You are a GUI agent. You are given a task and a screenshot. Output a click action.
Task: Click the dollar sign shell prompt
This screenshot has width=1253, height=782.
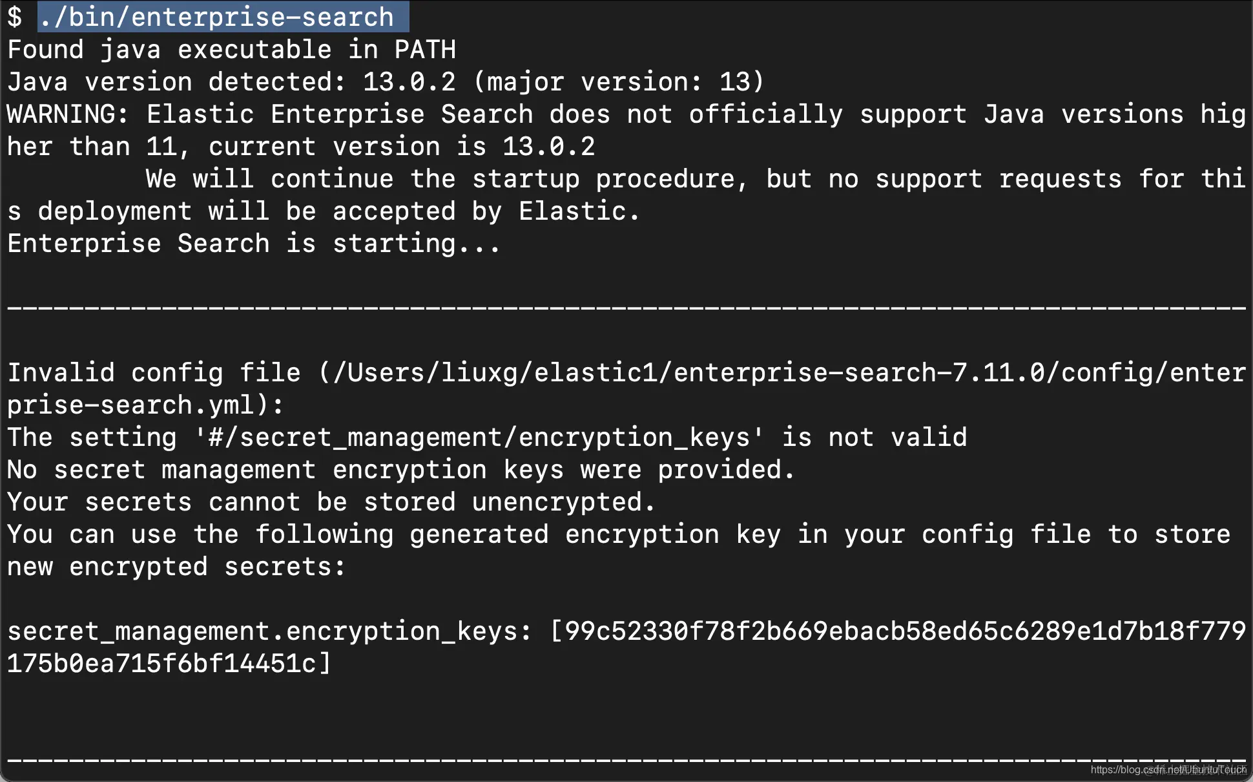(x=14, y=17)
